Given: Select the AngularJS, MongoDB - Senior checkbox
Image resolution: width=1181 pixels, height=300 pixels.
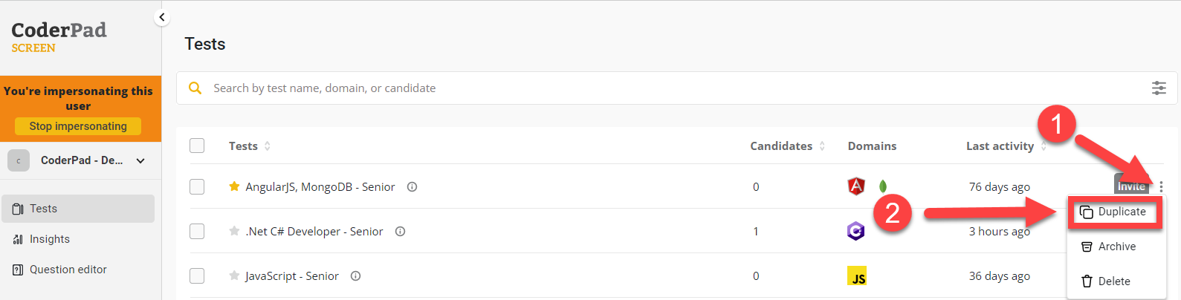Looking at the screenshot, I should (197, 186).
